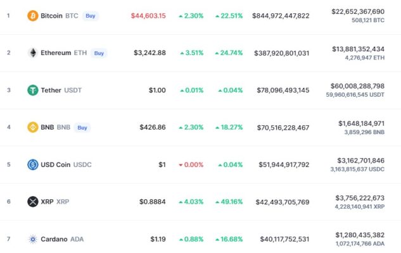The width and height of the screenshot is (401, 253).
Task: Click the Bitcoin logo icon
Action: point(33,15)
